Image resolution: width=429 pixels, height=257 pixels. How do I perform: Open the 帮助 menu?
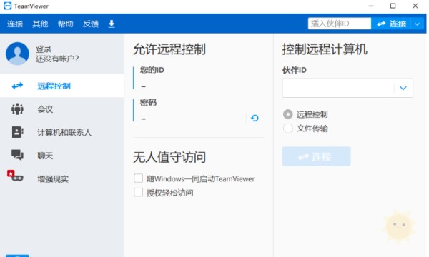pos(65,24)
